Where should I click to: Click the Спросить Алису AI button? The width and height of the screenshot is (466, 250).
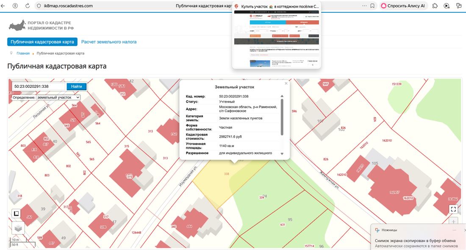(402, 6)
